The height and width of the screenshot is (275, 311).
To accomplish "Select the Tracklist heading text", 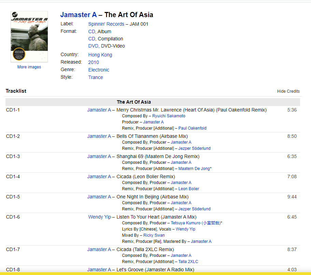I will [x=16, y=91].
